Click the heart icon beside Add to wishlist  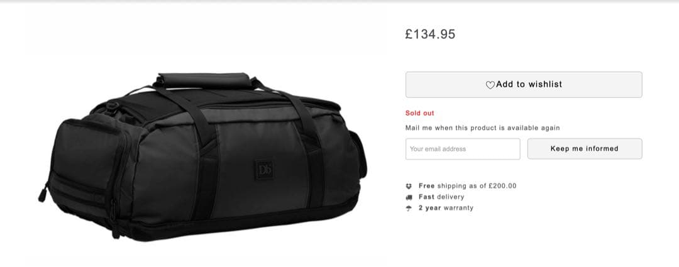coord(490,85)
